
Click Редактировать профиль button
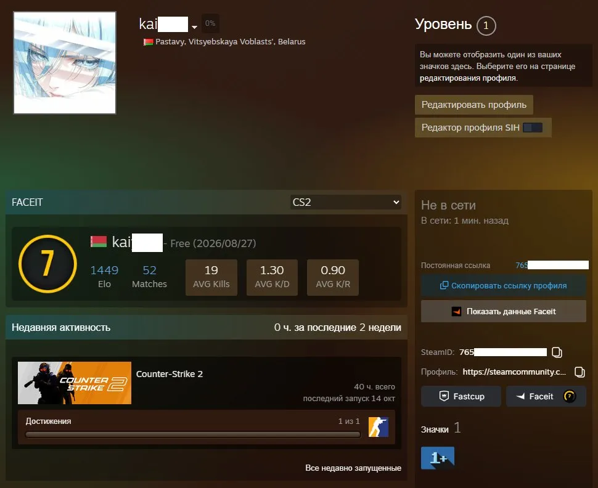[473, 105]
